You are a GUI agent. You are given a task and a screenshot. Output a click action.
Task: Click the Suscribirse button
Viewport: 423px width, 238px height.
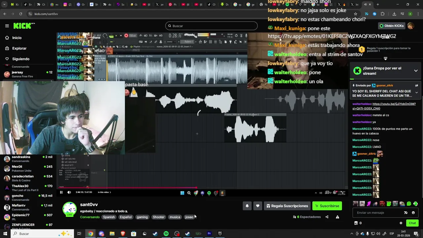[x=327, y=206]
